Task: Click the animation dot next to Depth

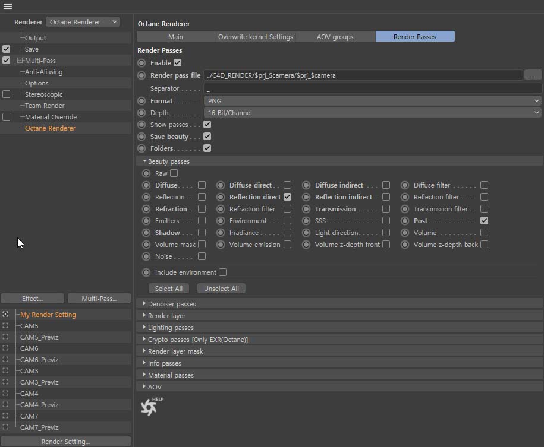Action: [141, 113]
